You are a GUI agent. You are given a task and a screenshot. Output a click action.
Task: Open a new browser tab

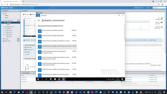(23, 2)
